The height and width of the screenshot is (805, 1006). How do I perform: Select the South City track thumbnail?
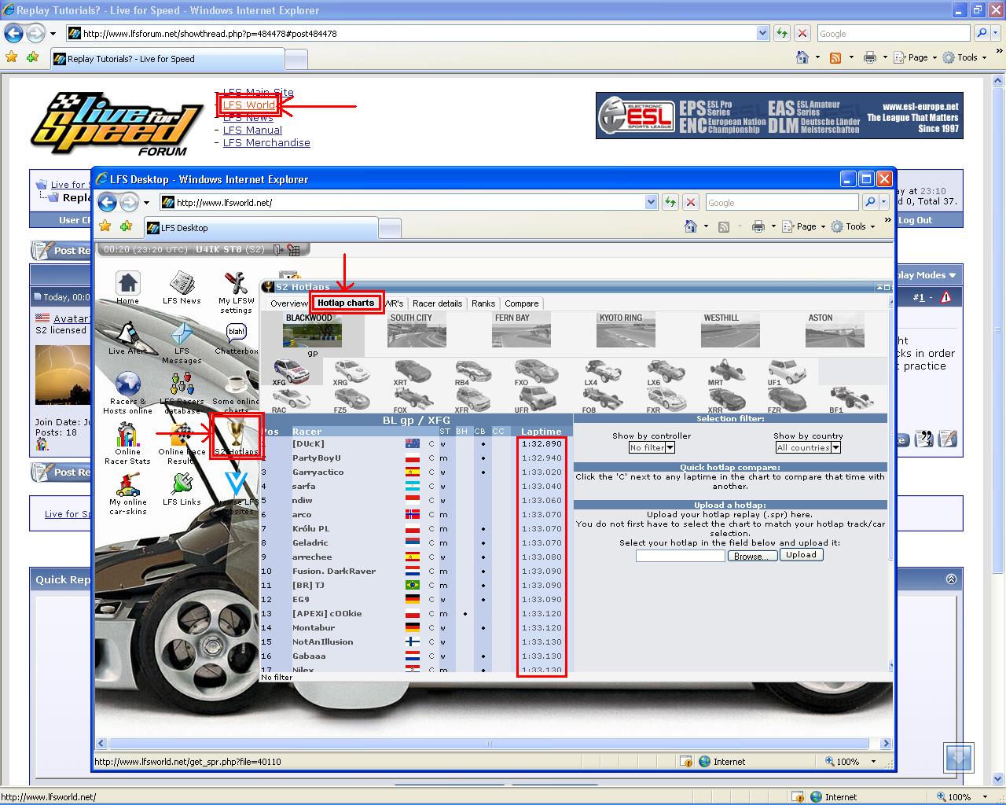pos(417,330)
